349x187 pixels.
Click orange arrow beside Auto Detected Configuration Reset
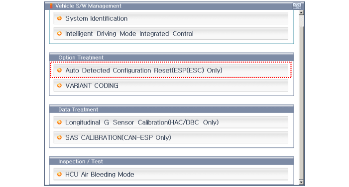pos(59,70)
